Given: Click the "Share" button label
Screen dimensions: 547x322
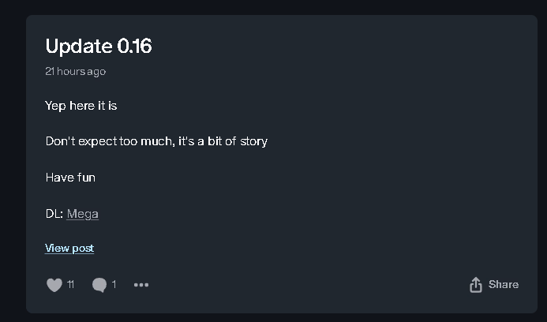Looking at the screenshot, I should coord(504,285).
